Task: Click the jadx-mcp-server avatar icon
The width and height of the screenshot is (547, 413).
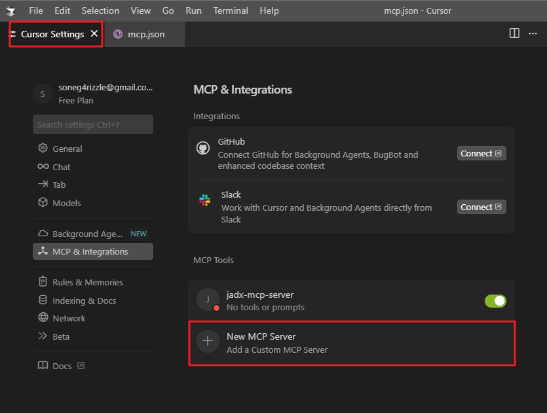Action: pos(208,300)
